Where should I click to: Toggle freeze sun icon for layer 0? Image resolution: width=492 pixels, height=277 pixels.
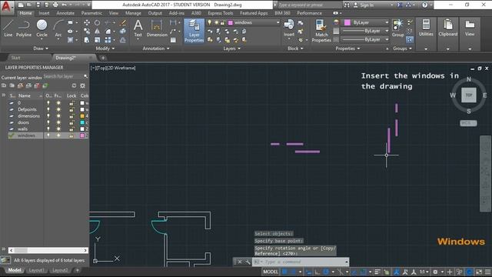[x=58, y=102]
